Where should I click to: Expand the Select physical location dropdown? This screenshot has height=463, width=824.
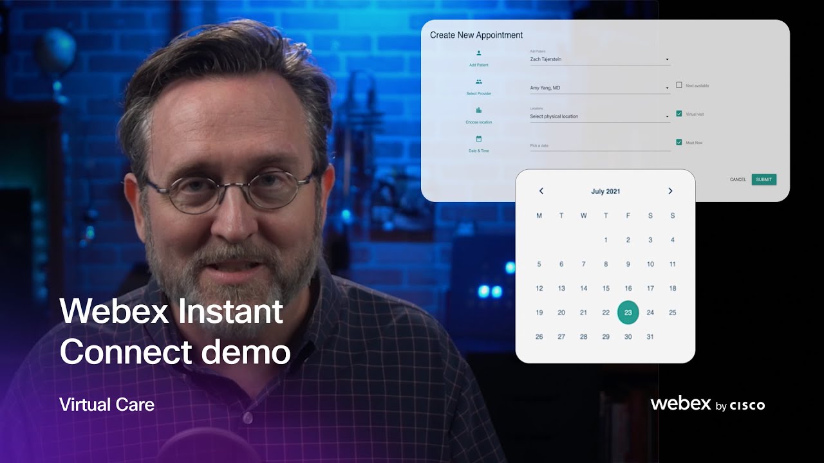click(600, 116)
